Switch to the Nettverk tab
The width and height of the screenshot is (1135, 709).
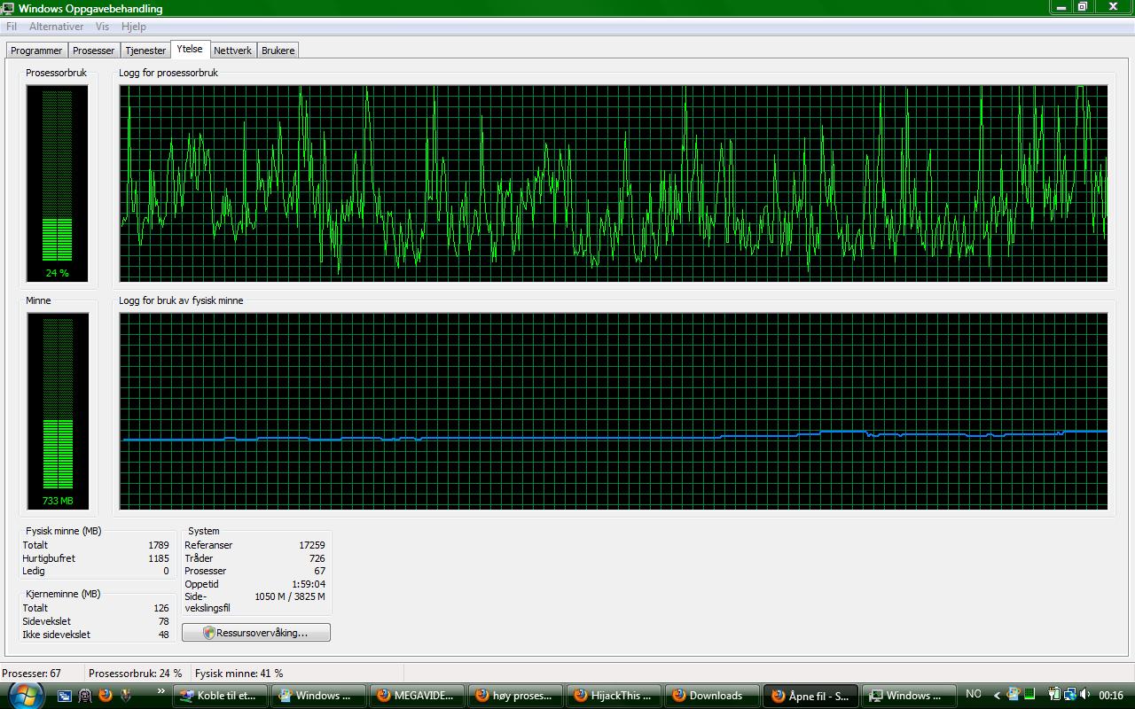[x=233, y=51]
